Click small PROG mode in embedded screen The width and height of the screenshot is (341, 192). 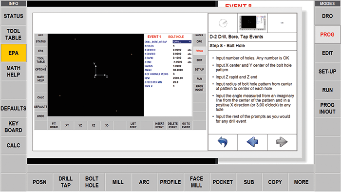[199, 51]
